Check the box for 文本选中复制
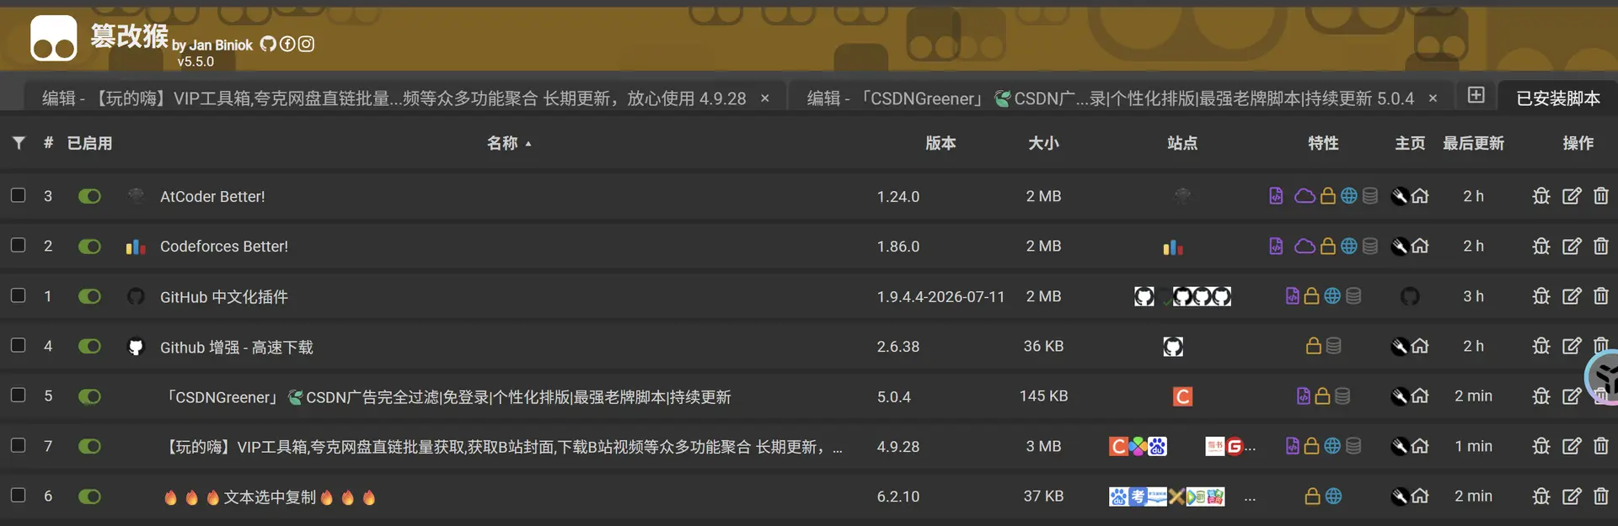This screenshot has width=1618, height=526. click(18, 495)
